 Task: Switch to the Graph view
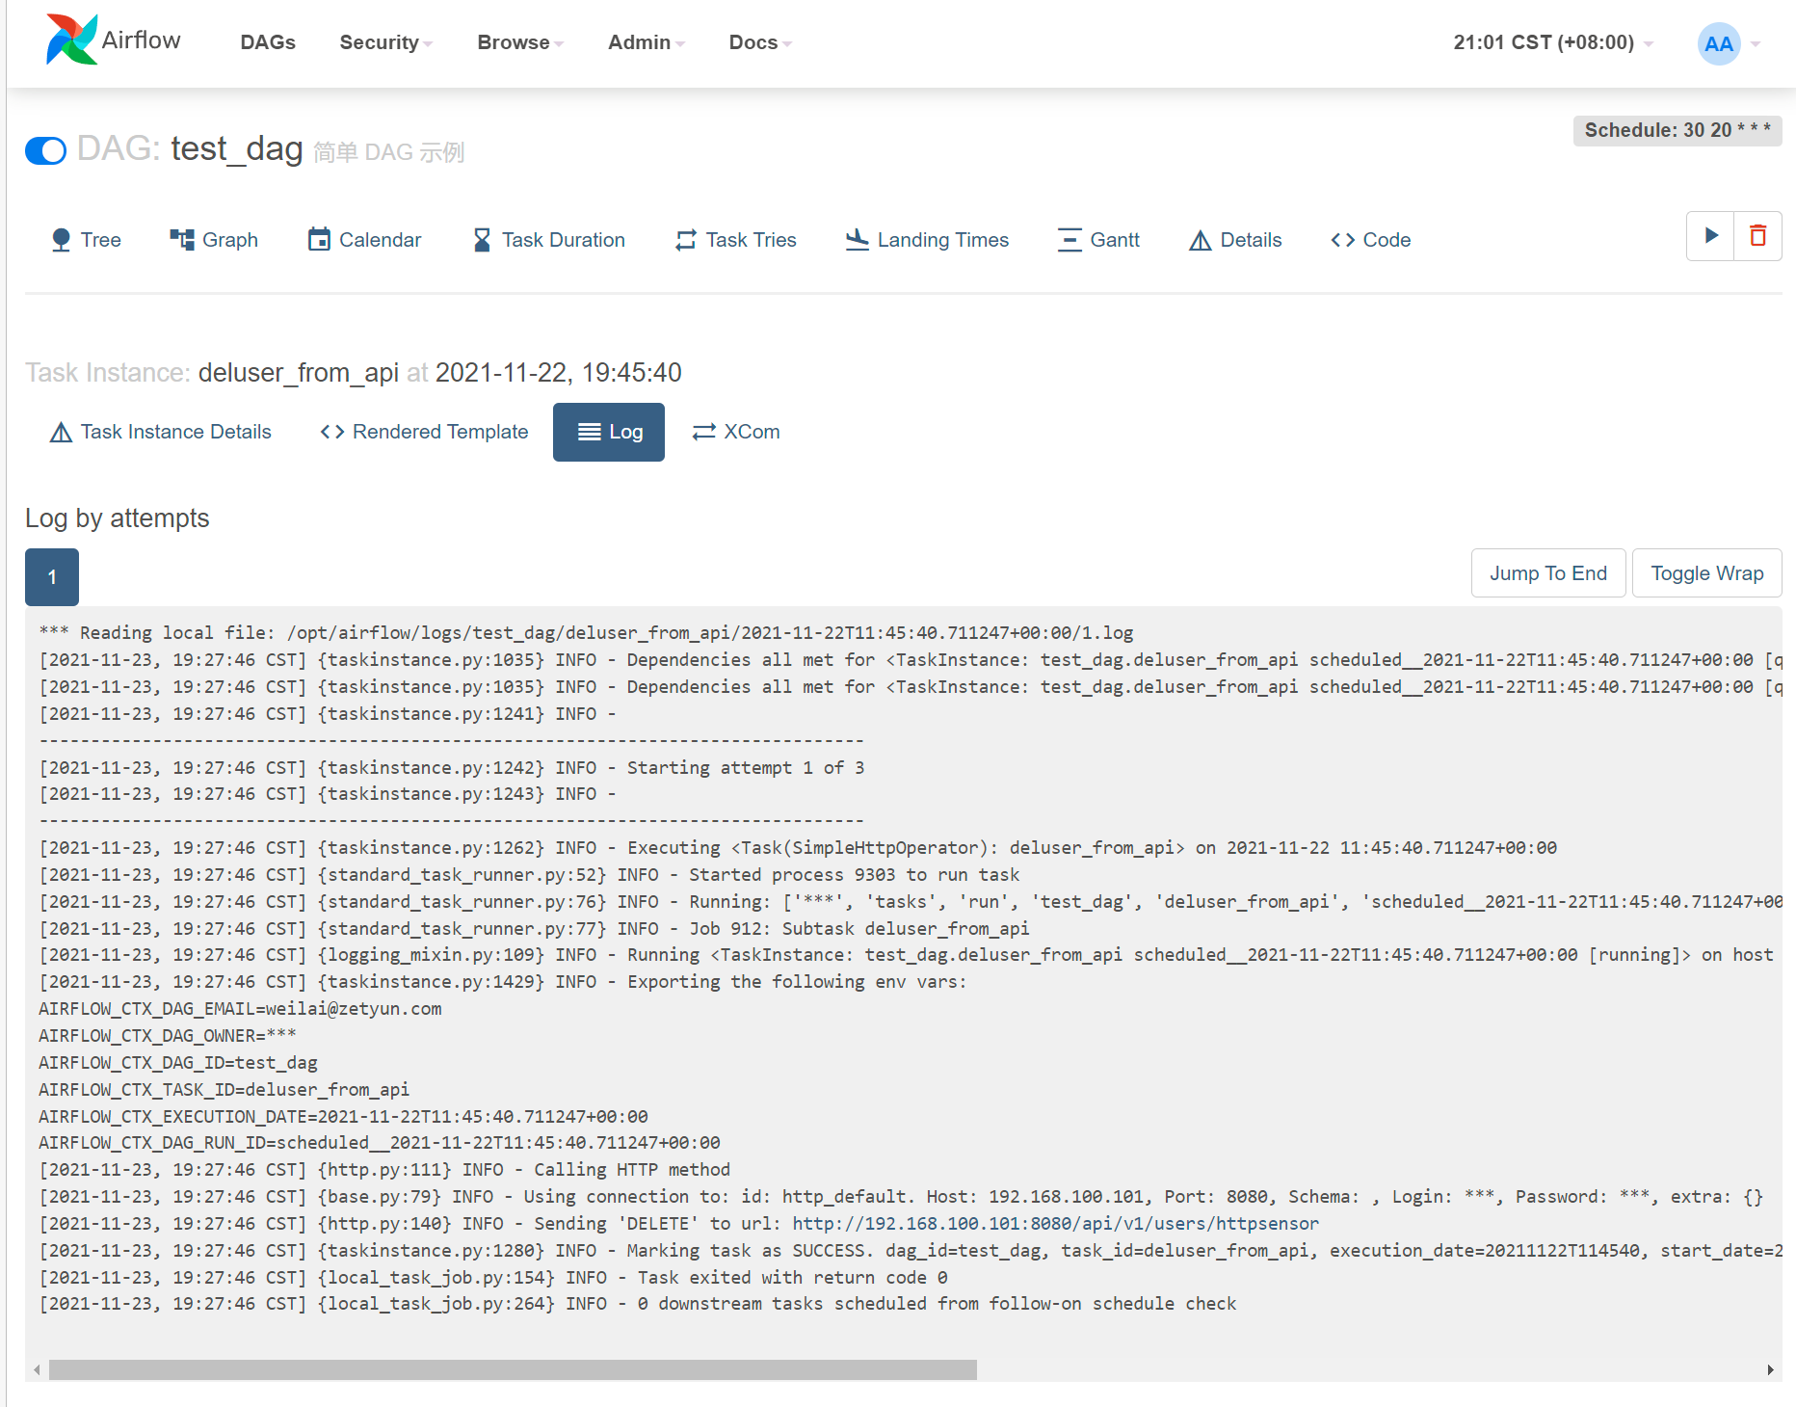(214, 240)
